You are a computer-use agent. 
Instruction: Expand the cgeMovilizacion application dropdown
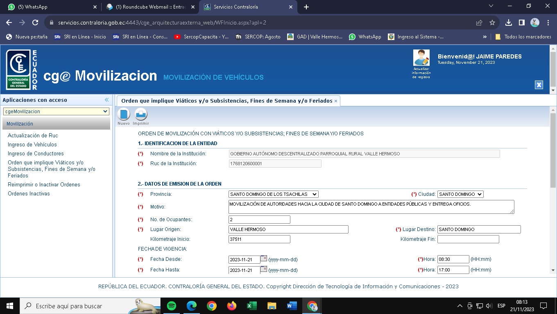(56, 111)
